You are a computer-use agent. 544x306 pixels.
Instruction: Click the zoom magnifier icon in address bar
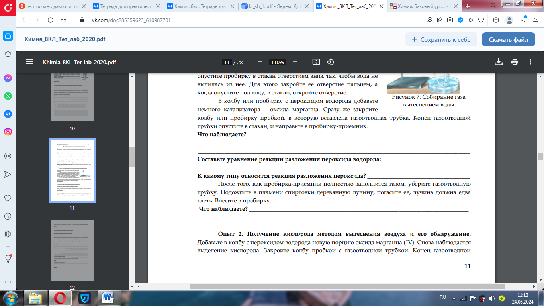430,20
